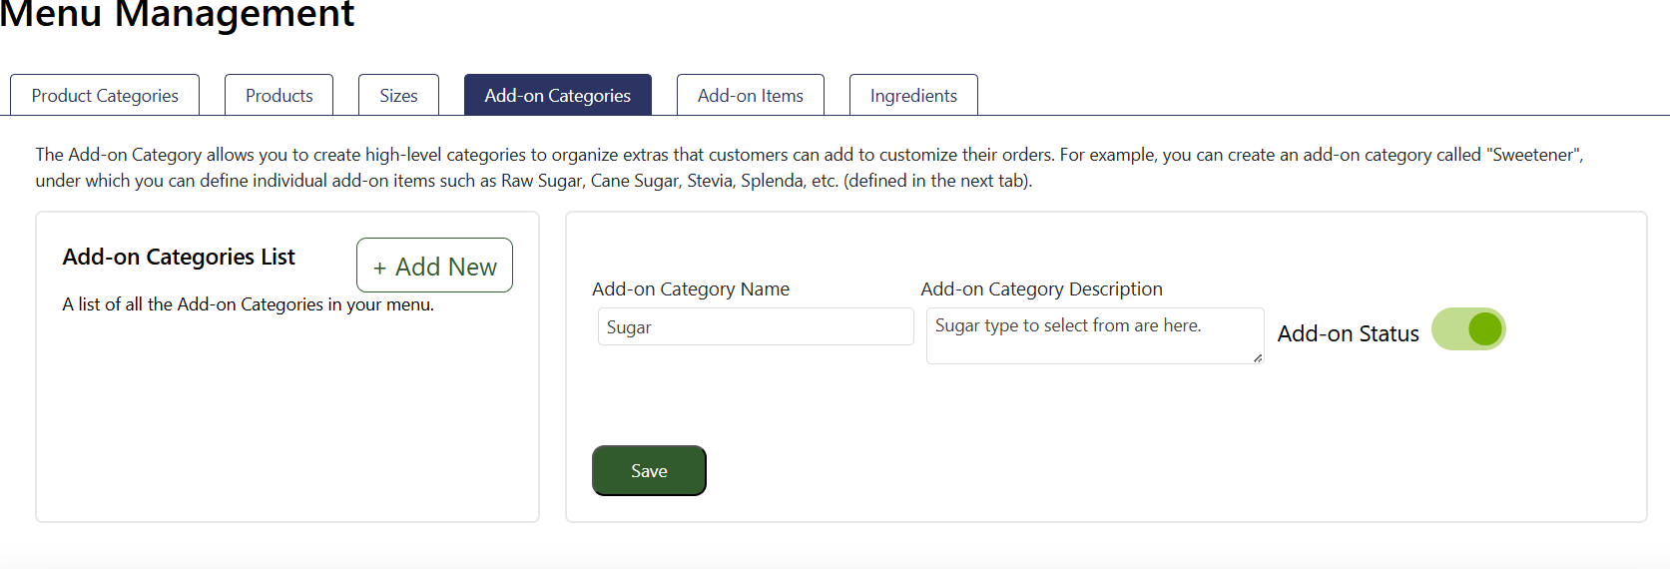Go to the Sizes tab
This screenshot has height=569, width=1670.
[x=398, y=96]
